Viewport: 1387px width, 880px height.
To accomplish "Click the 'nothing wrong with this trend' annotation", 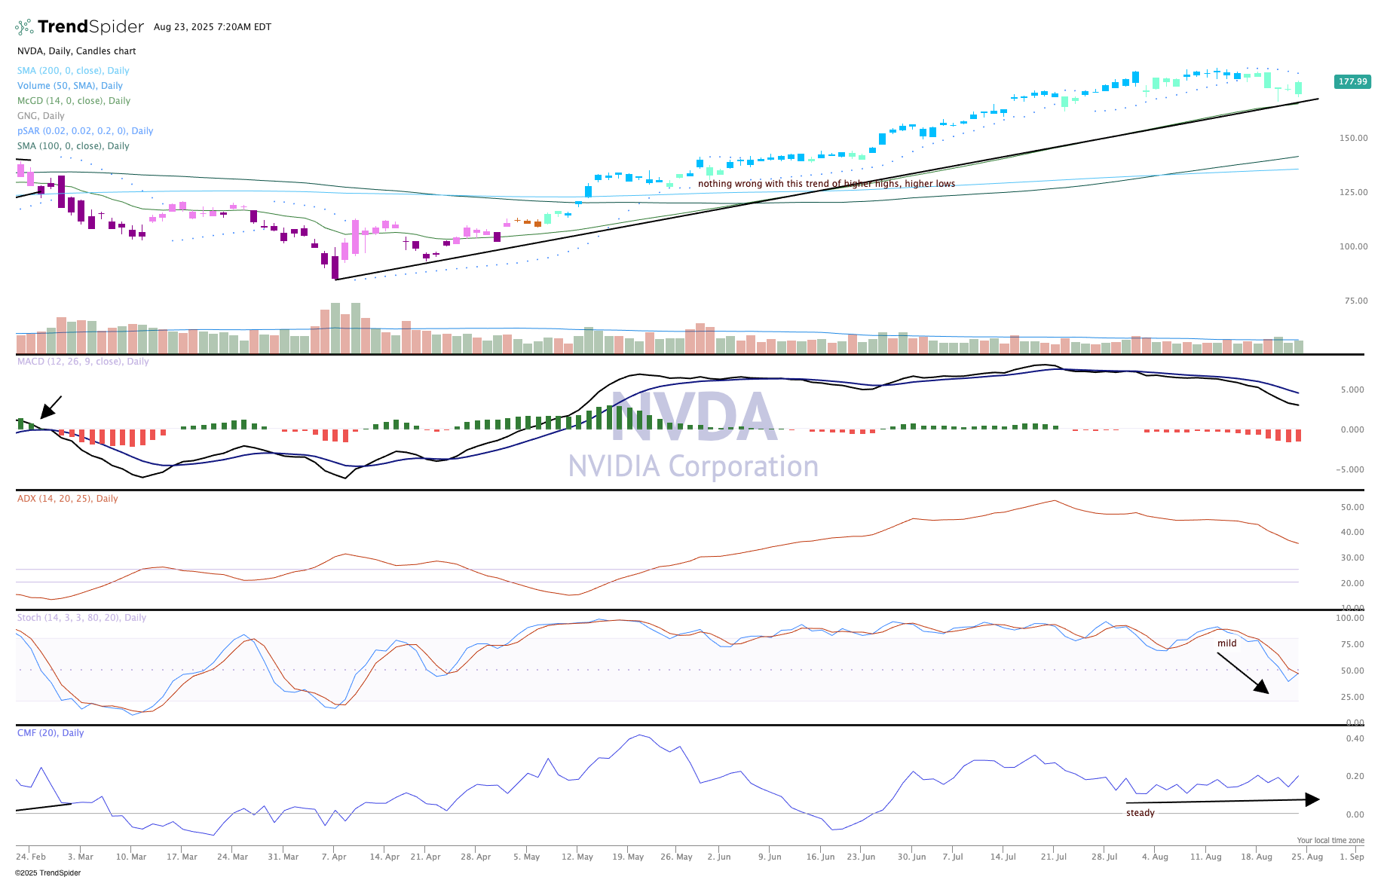I will click(826, 184).
